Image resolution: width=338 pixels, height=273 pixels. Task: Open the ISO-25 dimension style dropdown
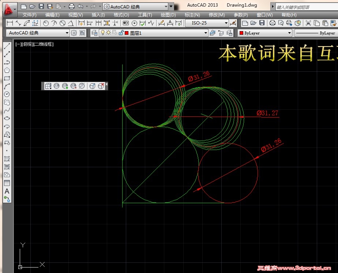(x=226, y=23)
